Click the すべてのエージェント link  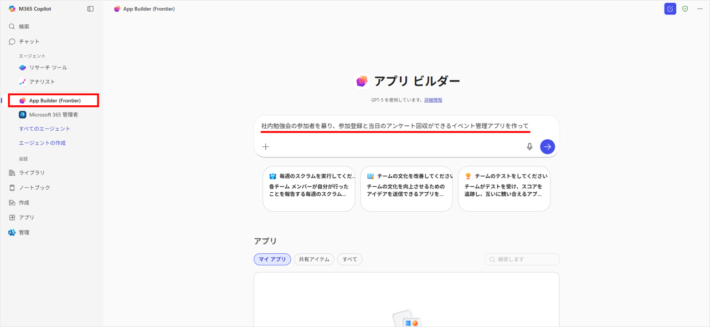44,129
